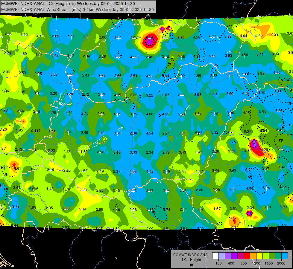Click the wind shear value 2.06

tap(102, 37)
